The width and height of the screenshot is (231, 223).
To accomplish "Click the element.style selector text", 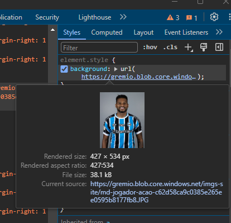I will coord(84,60).
